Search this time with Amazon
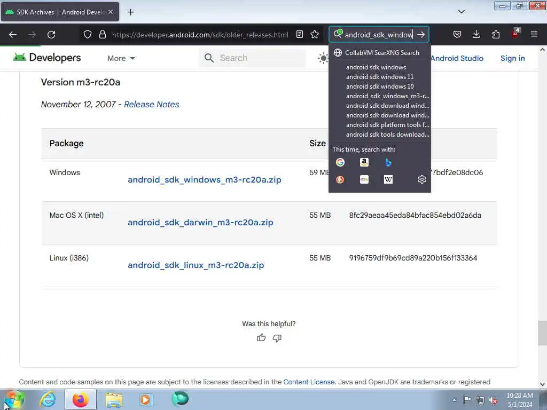The height and width of the screenshot is (410, 547). tap(364, 162)
